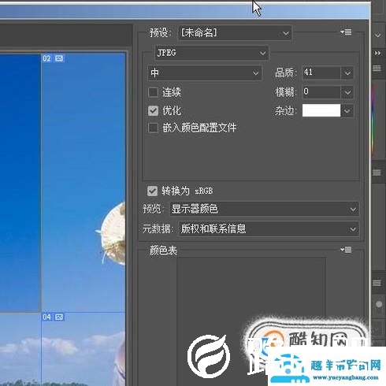
Task: Click the slice 02 image type icon
Action: tap(59, 58)
